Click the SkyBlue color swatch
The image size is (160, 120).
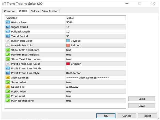tap(68, 41)
